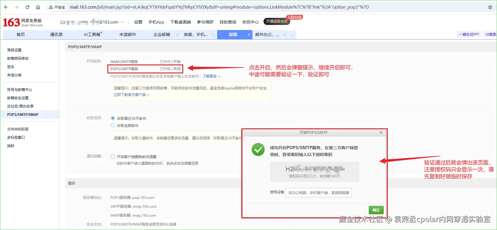The image size is (497, 230).
Task: Open the 参与调研 link
Action: pos(205,22)
